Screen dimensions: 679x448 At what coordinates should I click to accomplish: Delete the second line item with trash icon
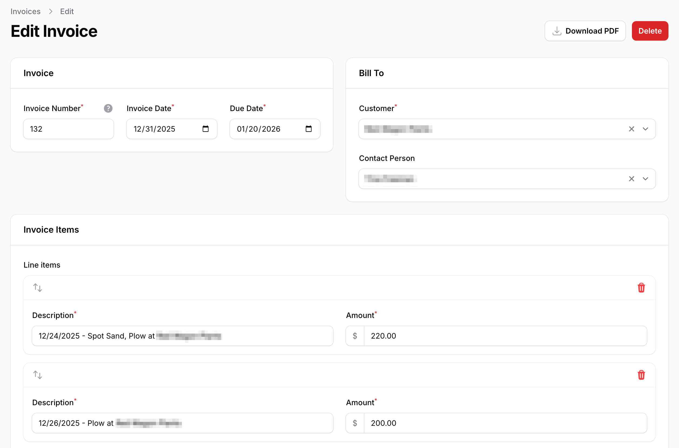tap(641, 375)
